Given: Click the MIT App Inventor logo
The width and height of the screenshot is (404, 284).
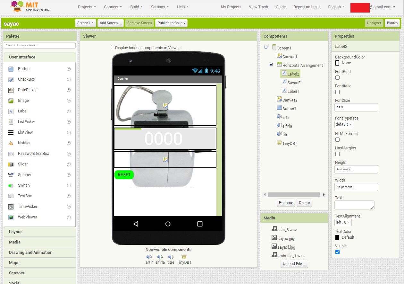Looking at the screenshot, I should tap(30, 6).
